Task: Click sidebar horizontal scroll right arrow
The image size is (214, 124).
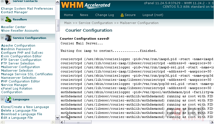Action: (53, 122)
